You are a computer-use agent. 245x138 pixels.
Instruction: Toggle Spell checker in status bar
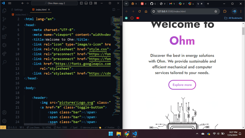click(74, 128)
